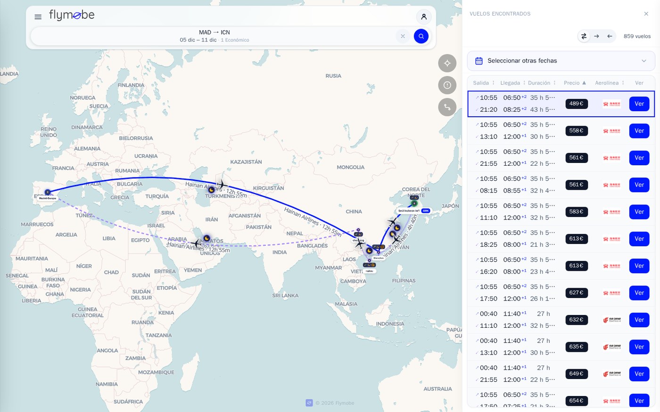The image size is (660, 412).
Task: Expand the Seleccionar otras fechas dropdown
Action: pos(561,61)
